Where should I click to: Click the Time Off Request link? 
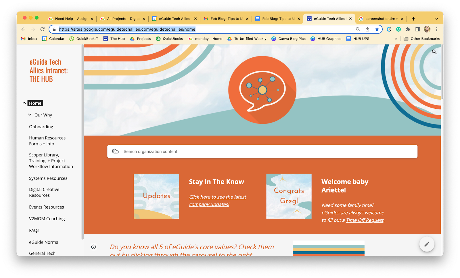tap(364, 220)
